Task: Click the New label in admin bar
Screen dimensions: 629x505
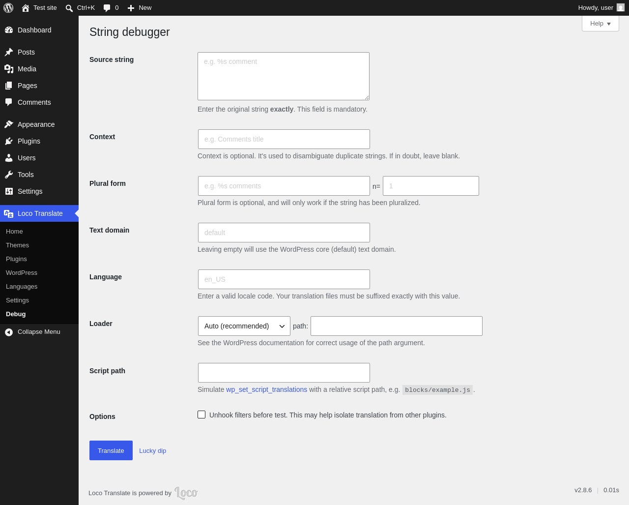Action: pyautogui.click(x=145, y=8)
